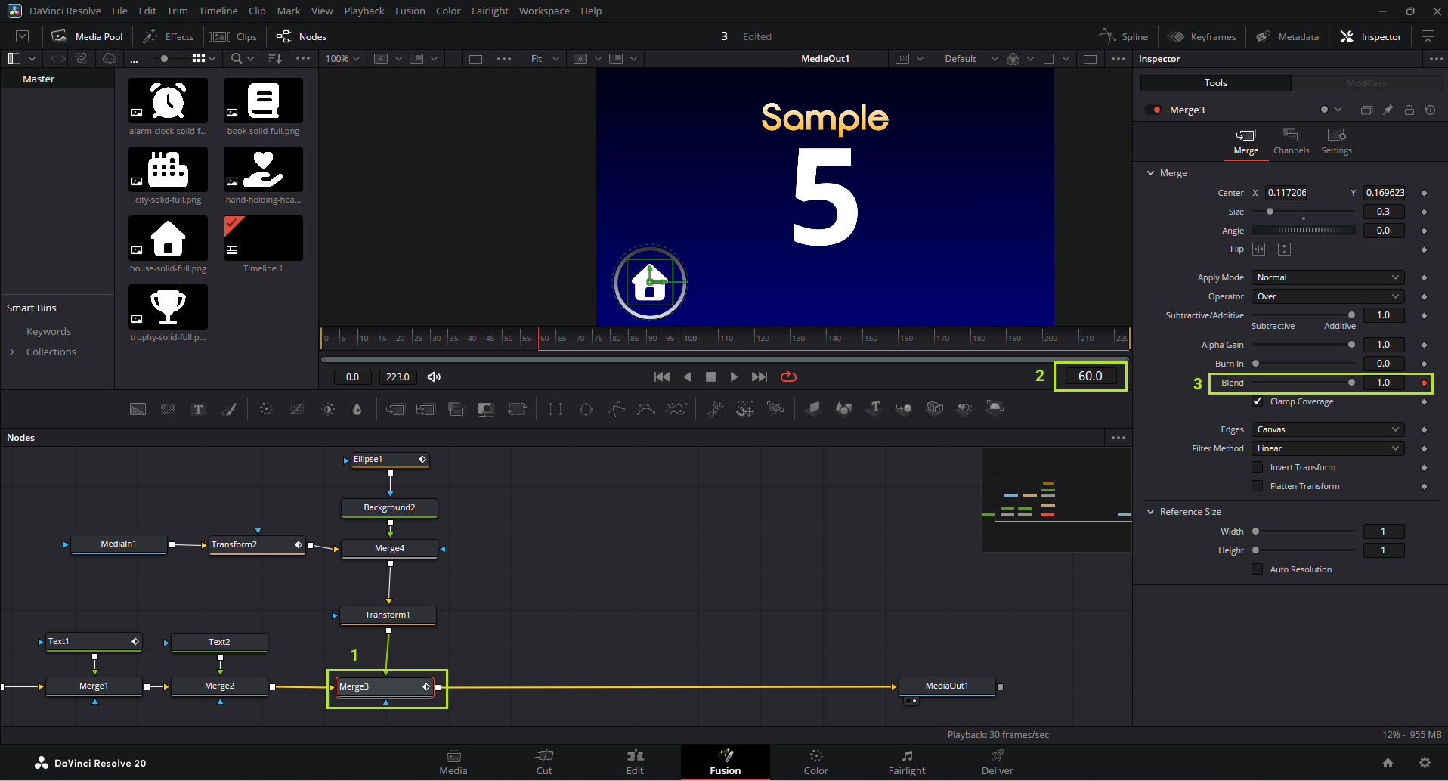This screenshot has height=781, width=1448.
Task: Click the Paint brush tool icon
Action: coord(228,409)
